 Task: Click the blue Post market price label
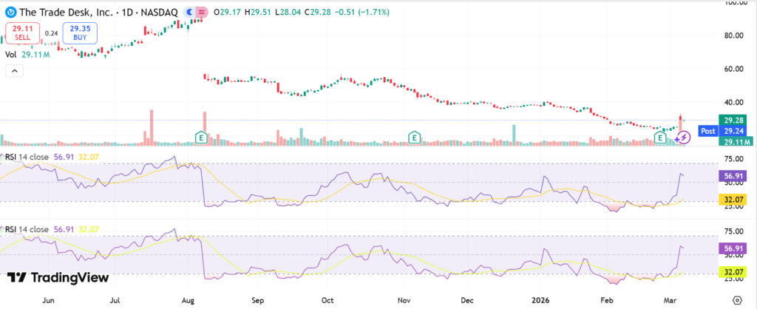(x=707, y=130)
